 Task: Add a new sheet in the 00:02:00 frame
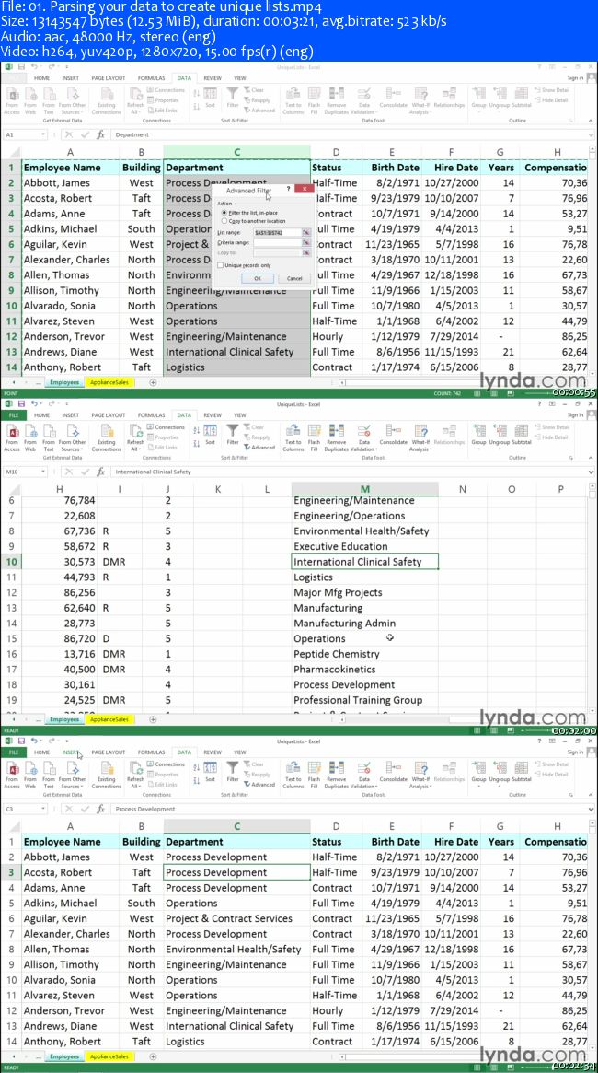(x=153, y=719)
